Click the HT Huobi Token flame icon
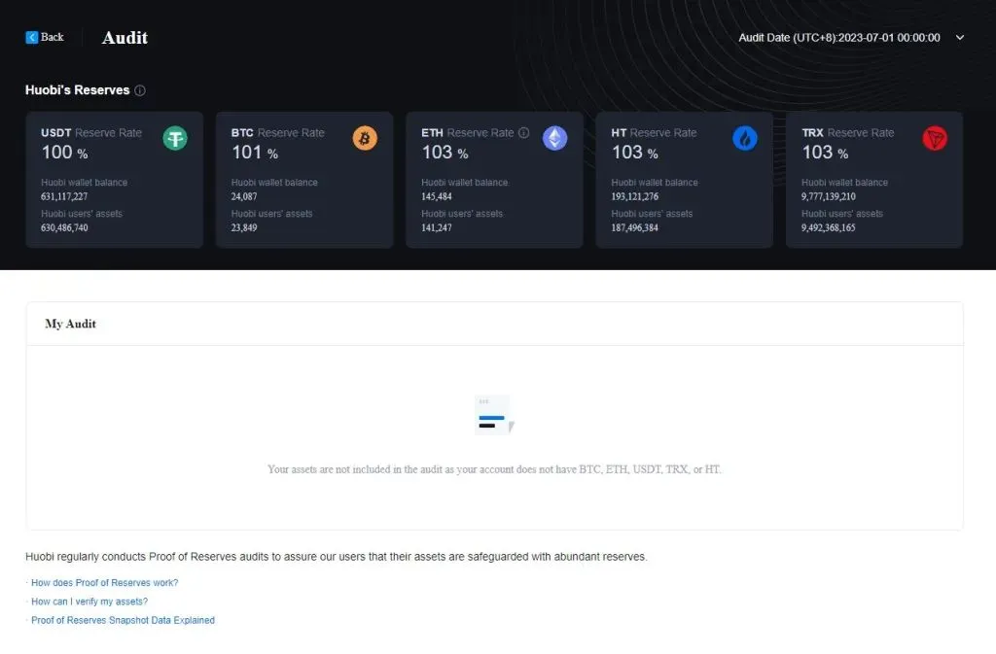 click(744, 138)
